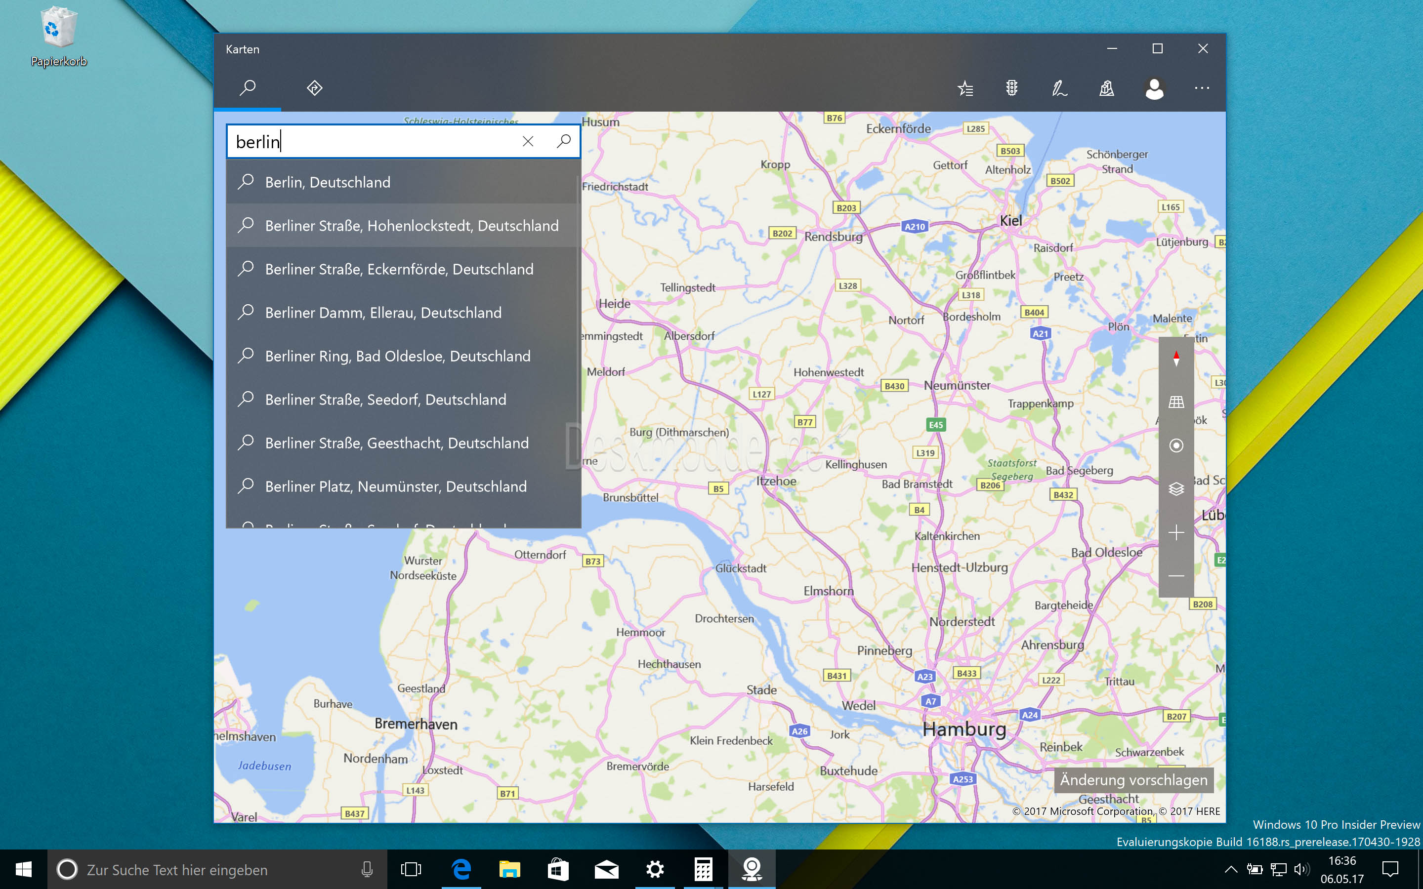Maximize the Karten window
Viewport: 1423px width, 889px height.
pos(1157,49)
